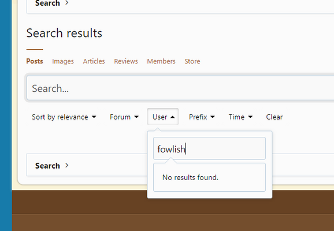Click the No results found message
Viewport: 334px width, 231px height.
190,177
